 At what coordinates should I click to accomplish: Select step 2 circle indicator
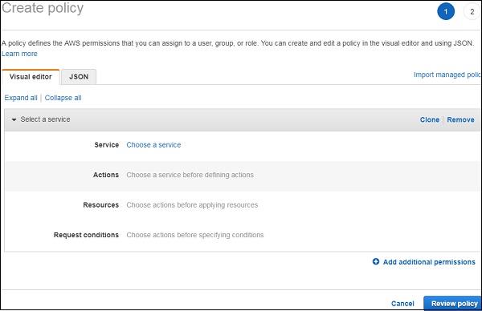pyautogui.click(x=472, y=12)
